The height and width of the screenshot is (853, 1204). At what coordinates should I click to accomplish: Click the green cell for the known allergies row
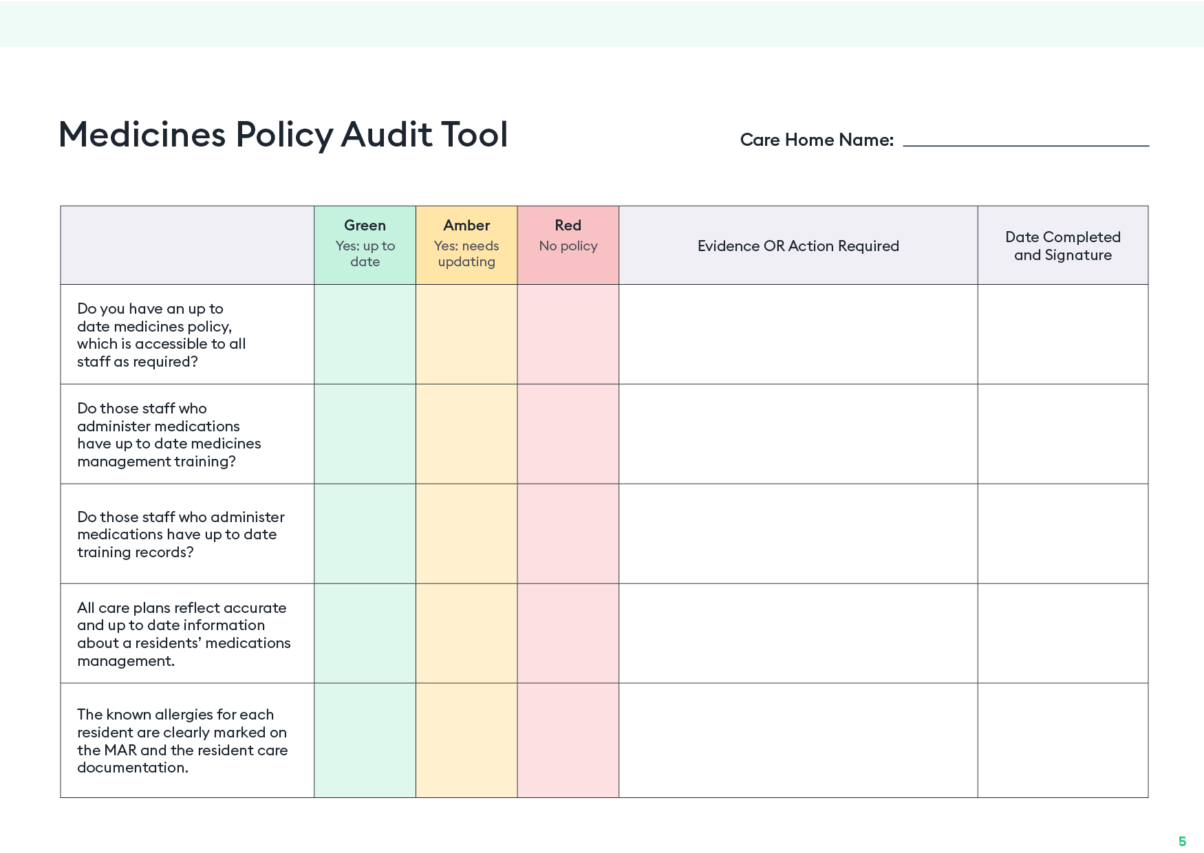365,742
